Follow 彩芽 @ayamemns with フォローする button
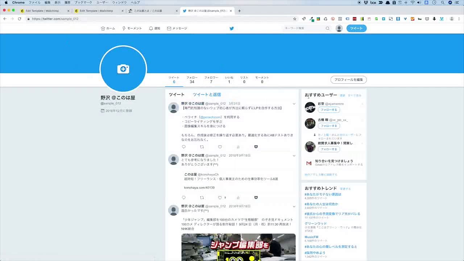The image size is (464, 261). click(x=329, y=110)
